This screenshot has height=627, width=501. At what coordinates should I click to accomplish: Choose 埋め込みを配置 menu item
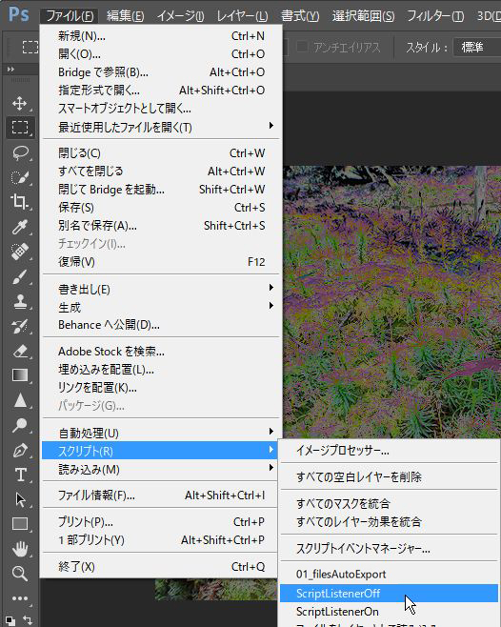pyautogui.click(x=162, y=370)
